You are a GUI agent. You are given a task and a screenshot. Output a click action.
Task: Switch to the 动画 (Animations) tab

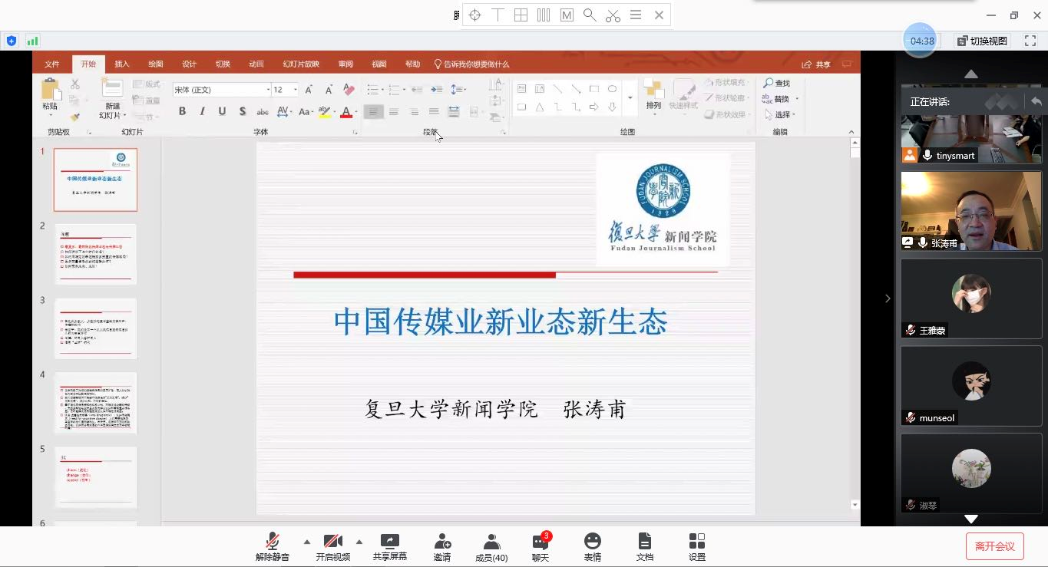(256, 64)
